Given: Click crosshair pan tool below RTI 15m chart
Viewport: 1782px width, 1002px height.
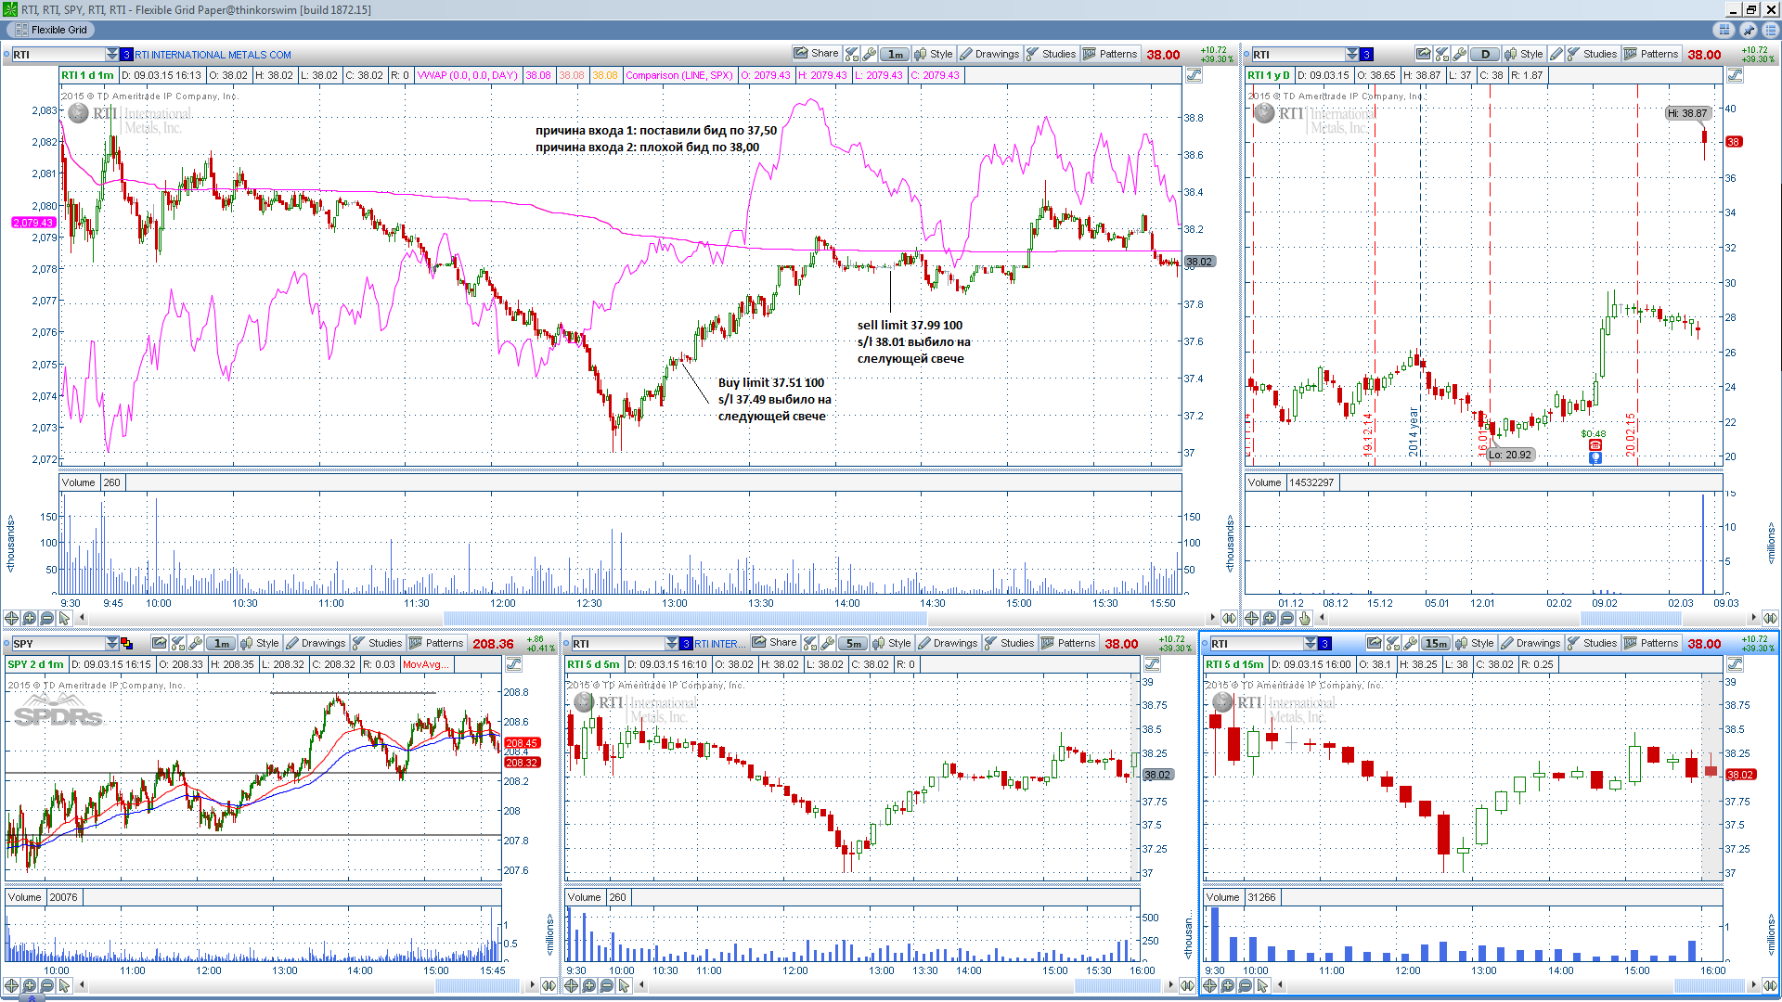Looking at the screenshot, I should 1209,985.
